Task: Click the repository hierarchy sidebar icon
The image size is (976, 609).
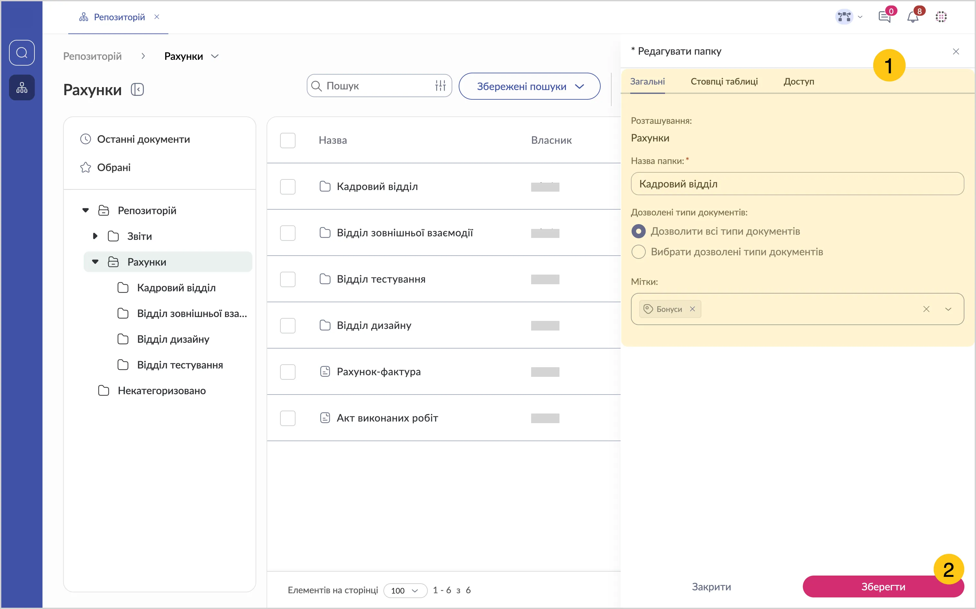Action: [22, 87]
